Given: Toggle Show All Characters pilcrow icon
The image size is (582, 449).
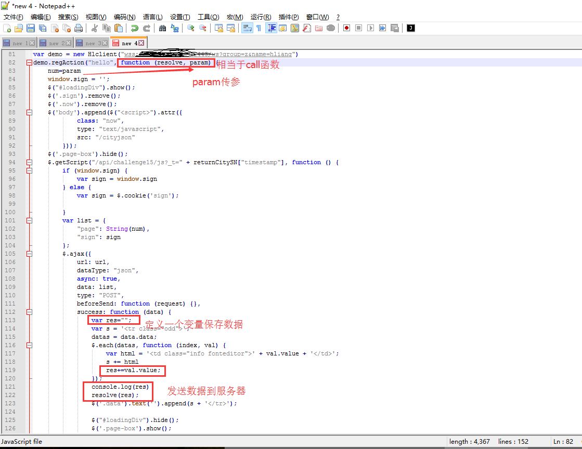Looking at the screenshot, I should tap(258, 28).
